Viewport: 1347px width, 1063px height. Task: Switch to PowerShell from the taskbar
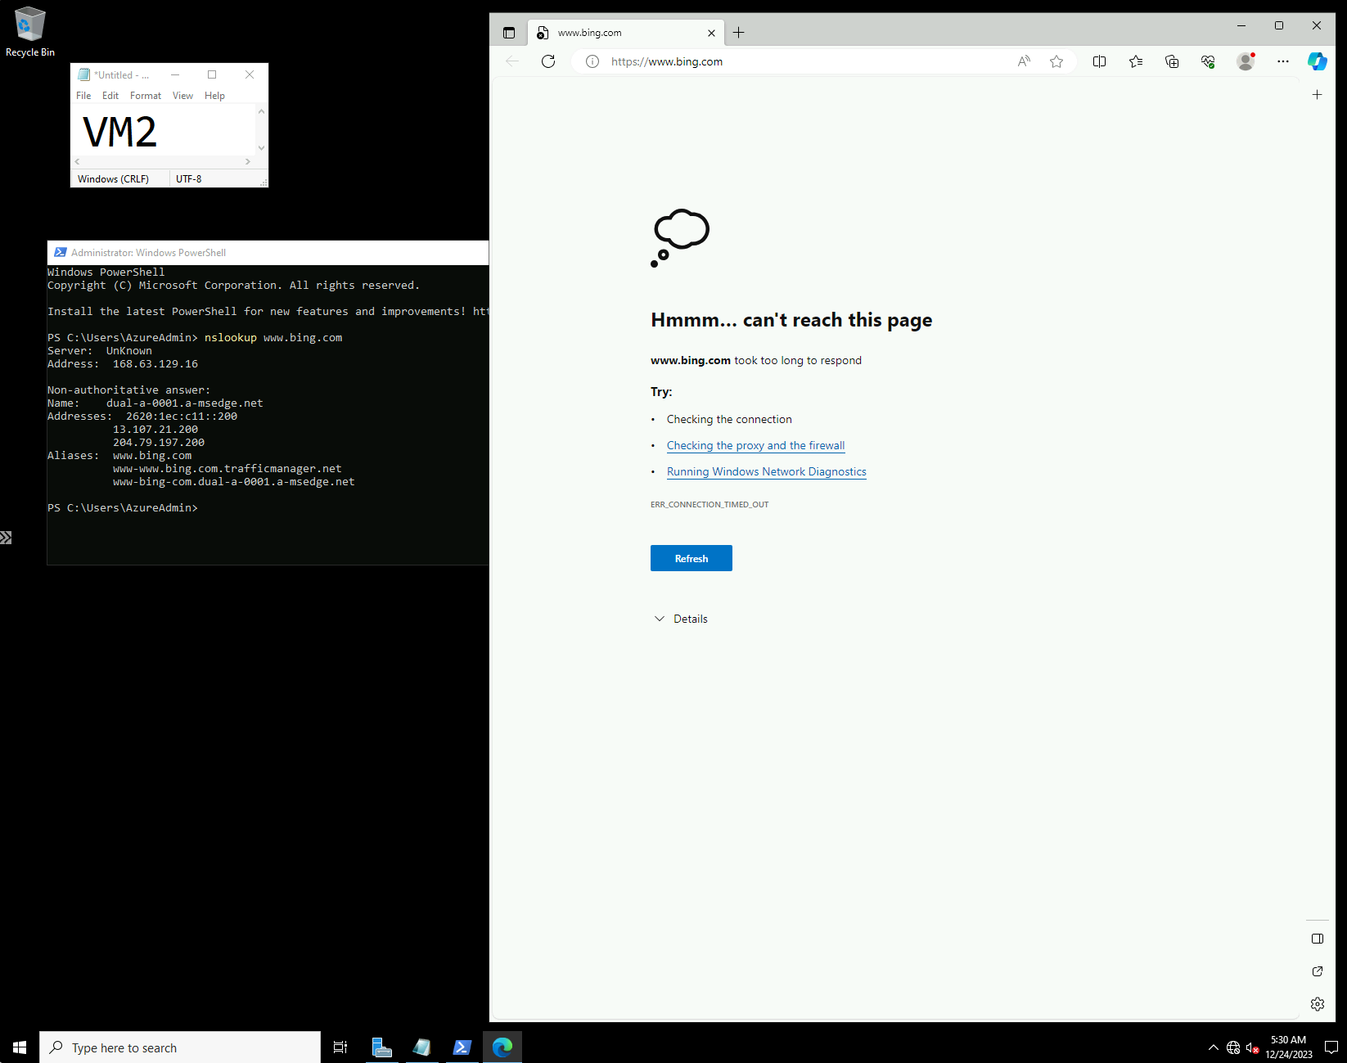pyautogui.click(x=462, y=1047)
